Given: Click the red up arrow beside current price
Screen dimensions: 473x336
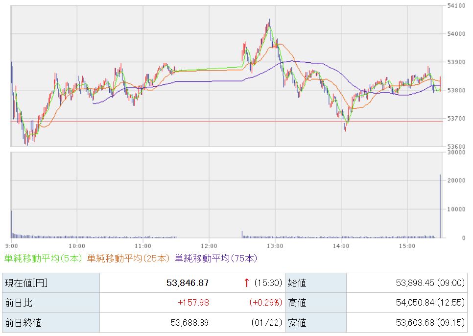Looking at the screenshot, I should tap(247, 283).
